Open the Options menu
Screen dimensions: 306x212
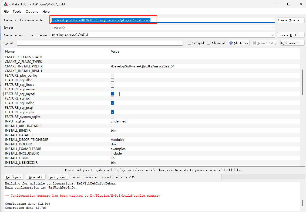(x=32, y=12)
